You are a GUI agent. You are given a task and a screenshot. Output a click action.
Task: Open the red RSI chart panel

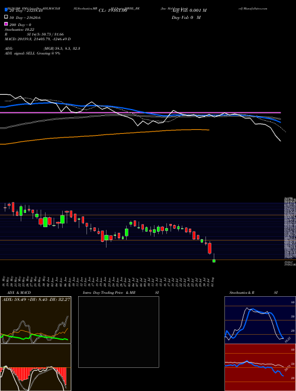click(260, 367)
